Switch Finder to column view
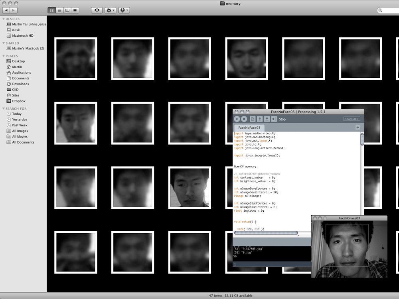This screenshot has width=399, height=299. pos(67,10)
